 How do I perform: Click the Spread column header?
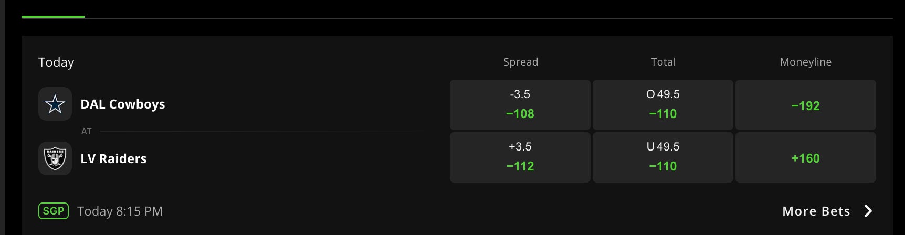point(520,62)
